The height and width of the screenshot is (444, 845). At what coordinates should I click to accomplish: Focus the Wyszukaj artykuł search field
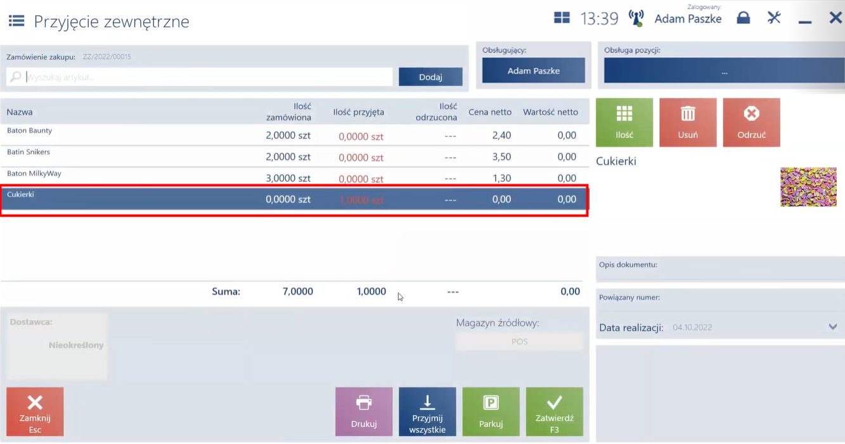[200, 77]
